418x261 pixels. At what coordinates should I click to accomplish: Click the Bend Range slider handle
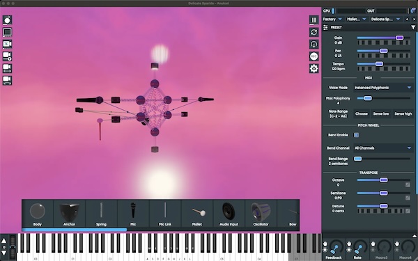358,159
